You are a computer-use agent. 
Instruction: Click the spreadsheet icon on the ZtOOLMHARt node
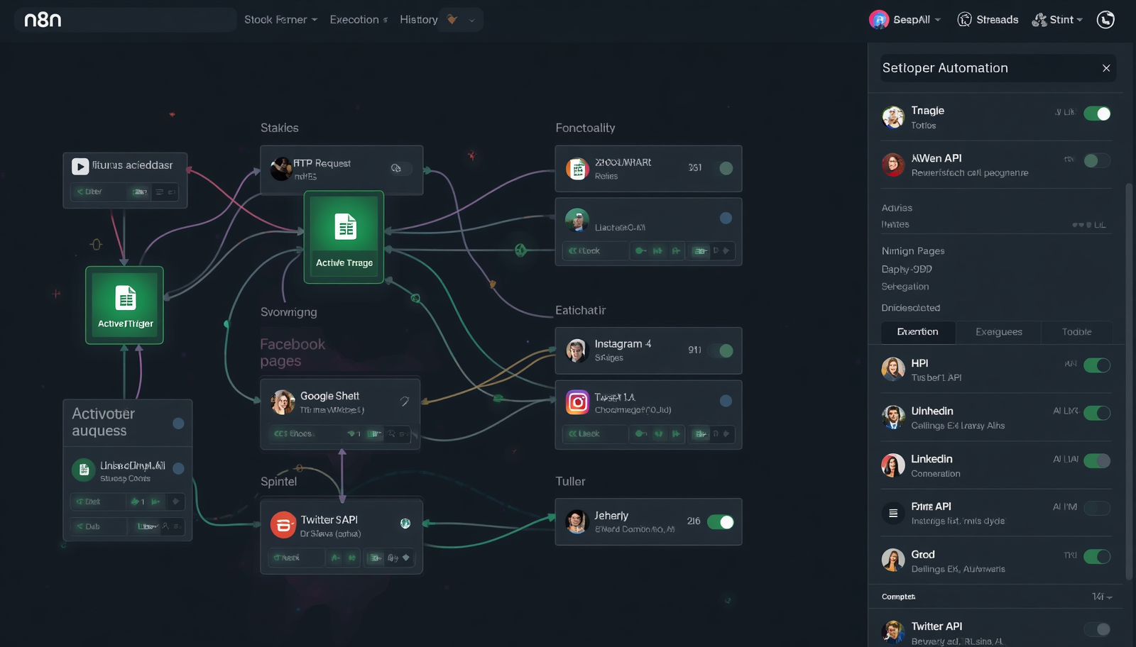tap(577, 169)
